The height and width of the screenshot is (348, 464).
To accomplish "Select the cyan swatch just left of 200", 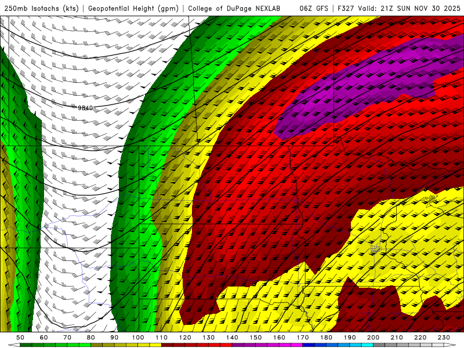I will (367, 345).
